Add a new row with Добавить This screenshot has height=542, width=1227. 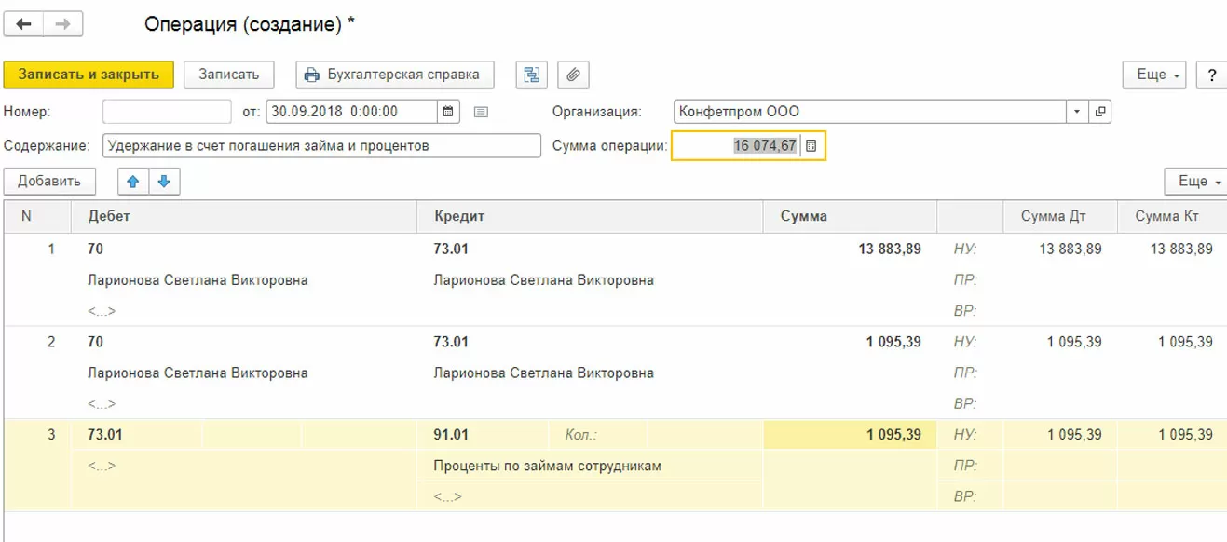pyautogui.click(x=49, y=182)
